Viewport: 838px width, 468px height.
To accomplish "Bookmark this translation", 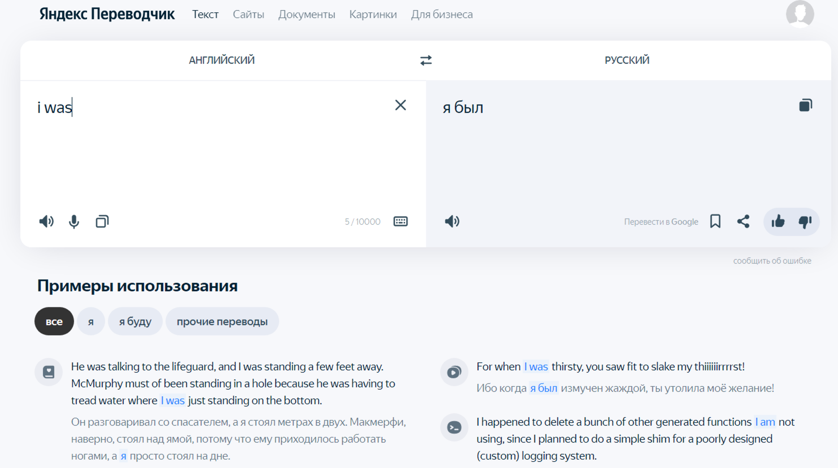I will click(715, 221).
